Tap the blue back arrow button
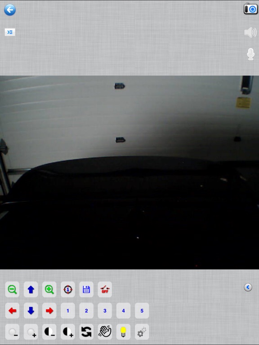Image resolution: width=259 pixels, height=345 pixels. [10, 10]
